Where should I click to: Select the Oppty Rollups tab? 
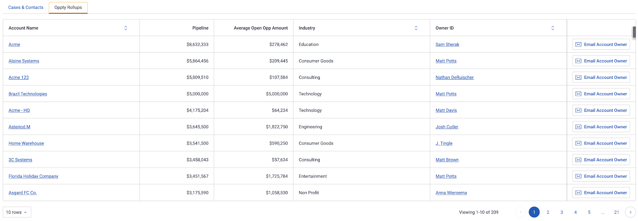click(68, 8)
